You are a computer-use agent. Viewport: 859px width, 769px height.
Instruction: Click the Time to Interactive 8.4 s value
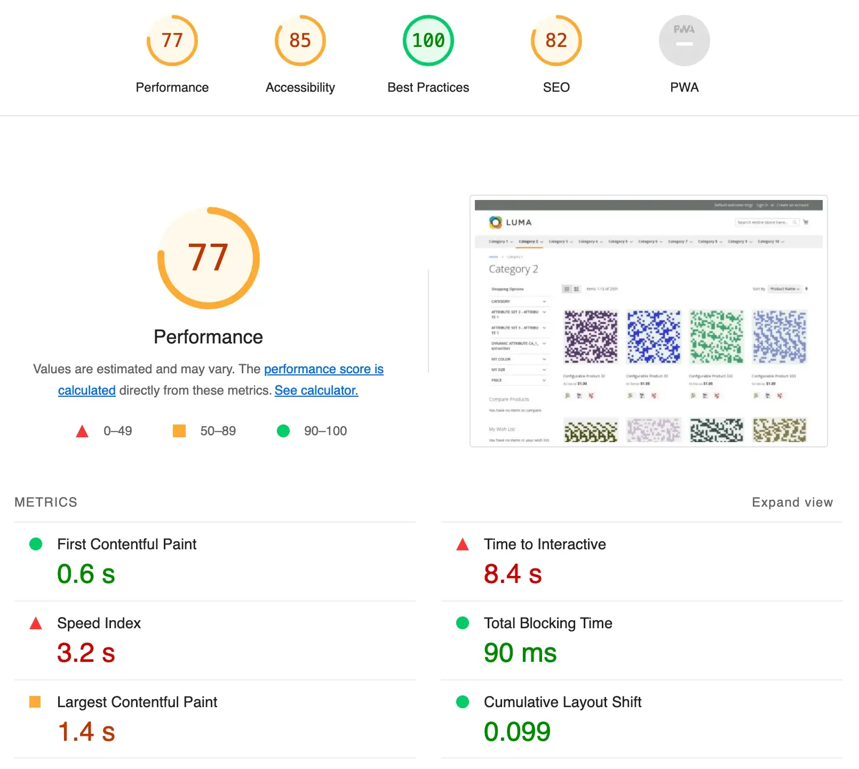pos(512,574)
